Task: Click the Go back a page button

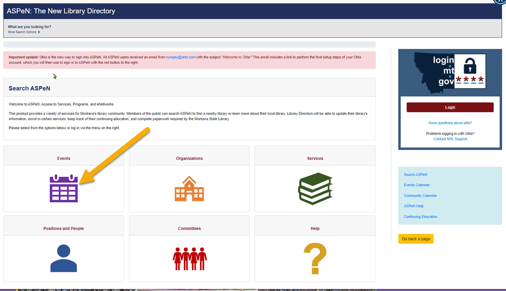Action: point(416,239)
